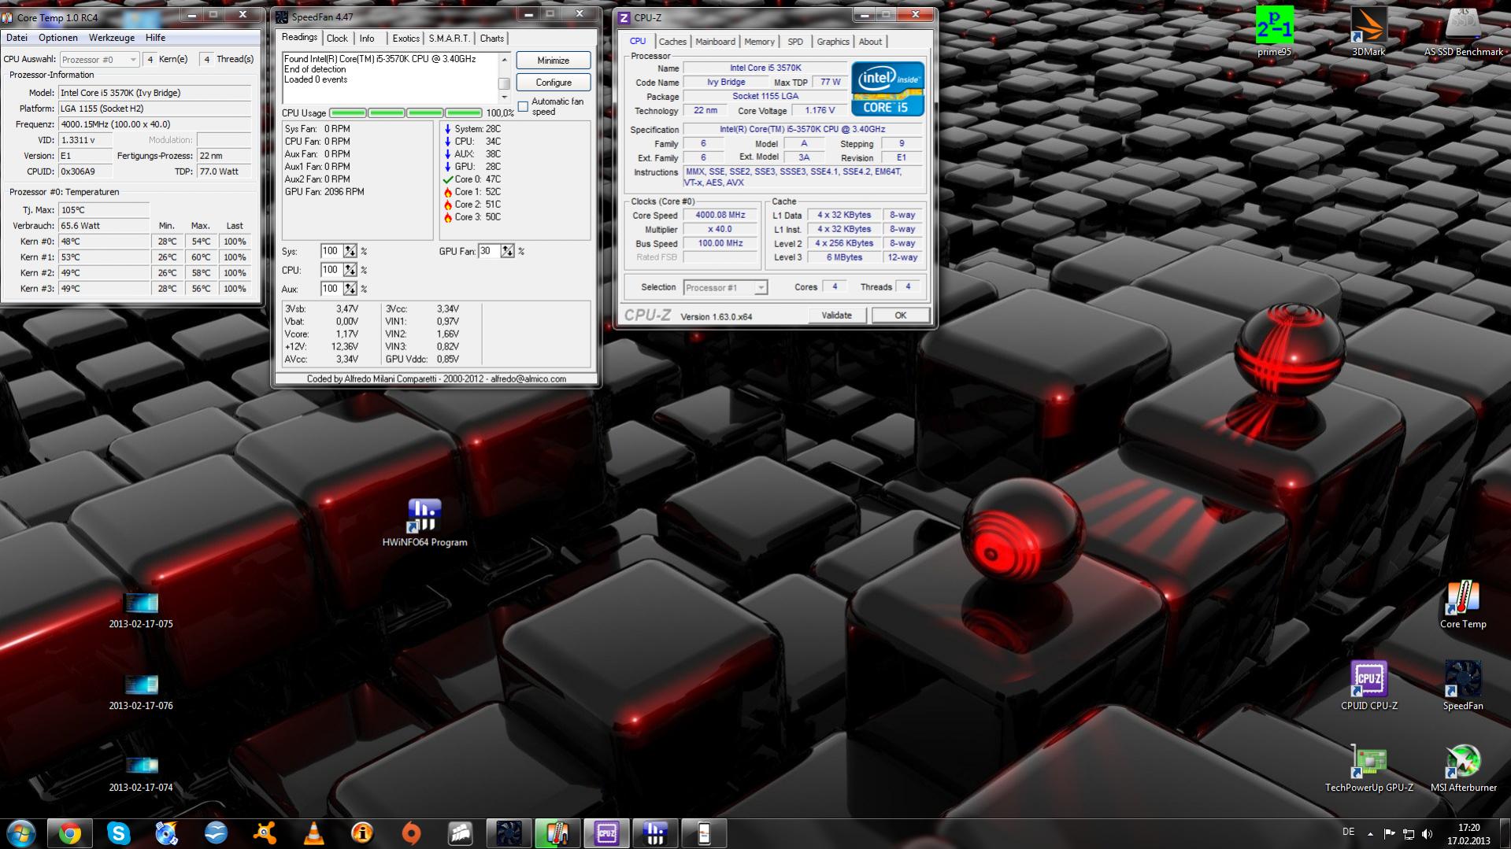Open the Windows Start menu

coord(21,833)
